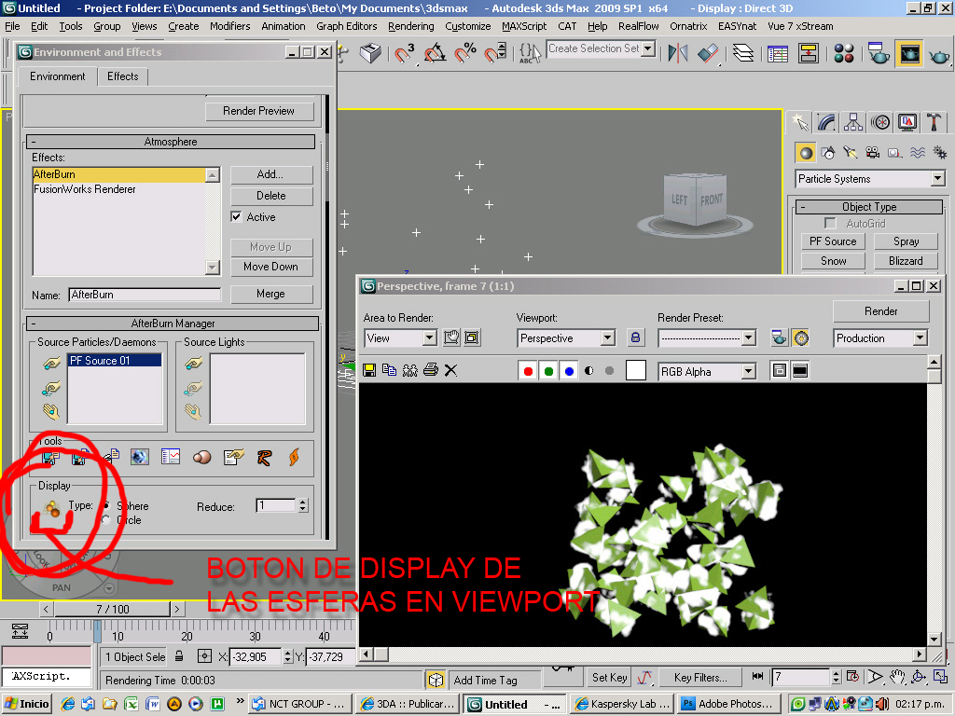This screenshot has width=955, height=716.
Task: Toggle Spinner Snap icon
Action: click(x=495, y=53)
